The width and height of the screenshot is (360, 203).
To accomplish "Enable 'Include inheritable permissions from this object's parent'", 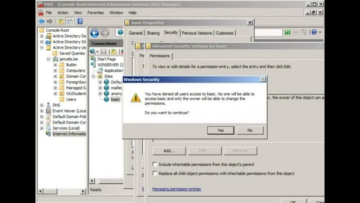I will click(x=155, y=164).
